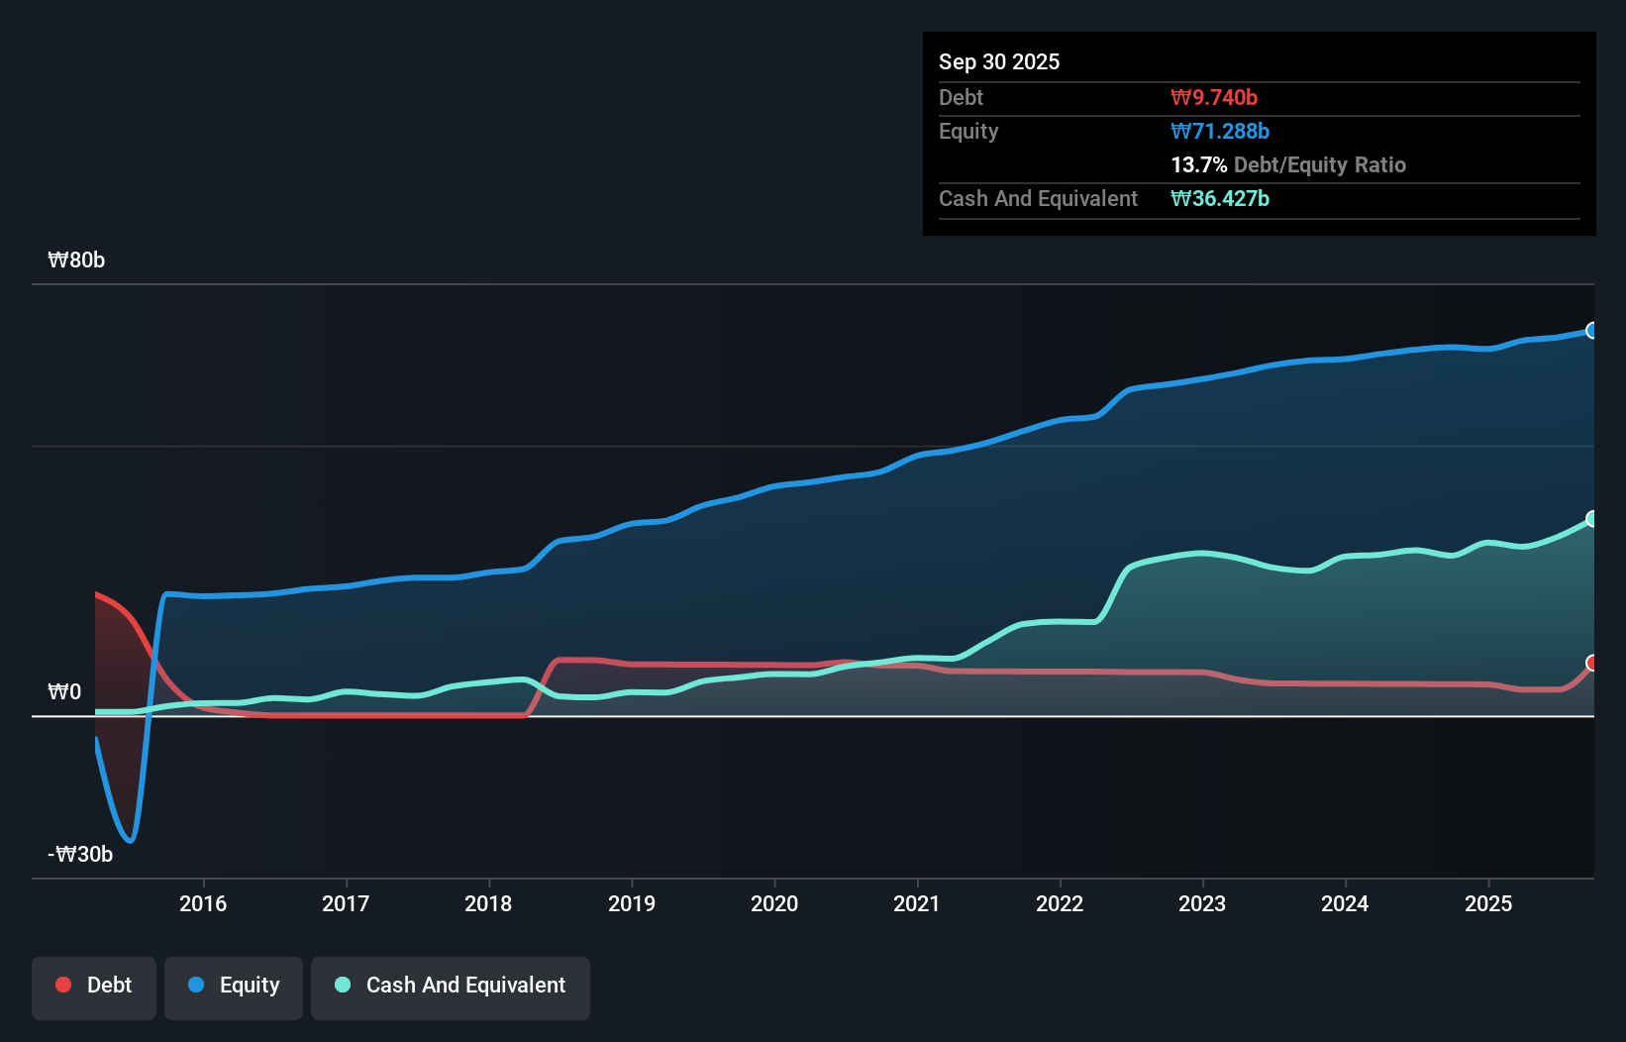Select the Equity endpoint marker on chart
Image resolution: width=1626 pixels, height=1042 pixels.
coord(1591,331)
